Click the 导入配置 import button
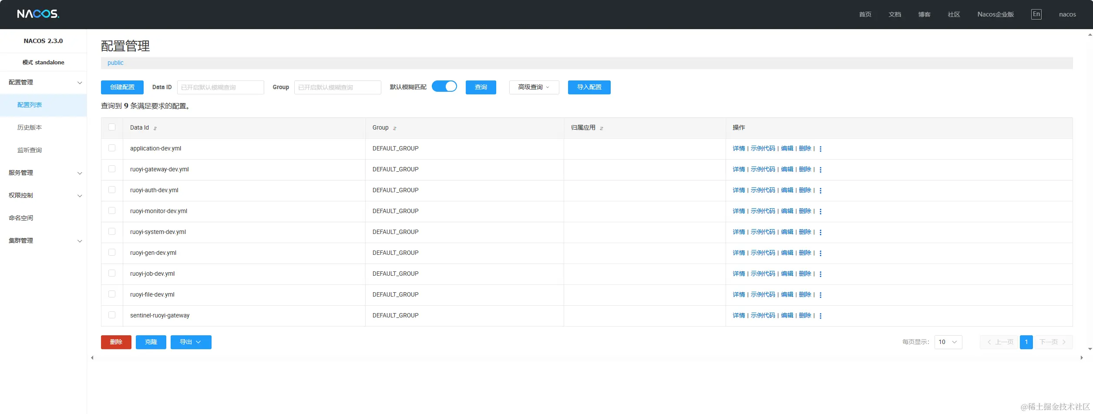 click(589, 87)
